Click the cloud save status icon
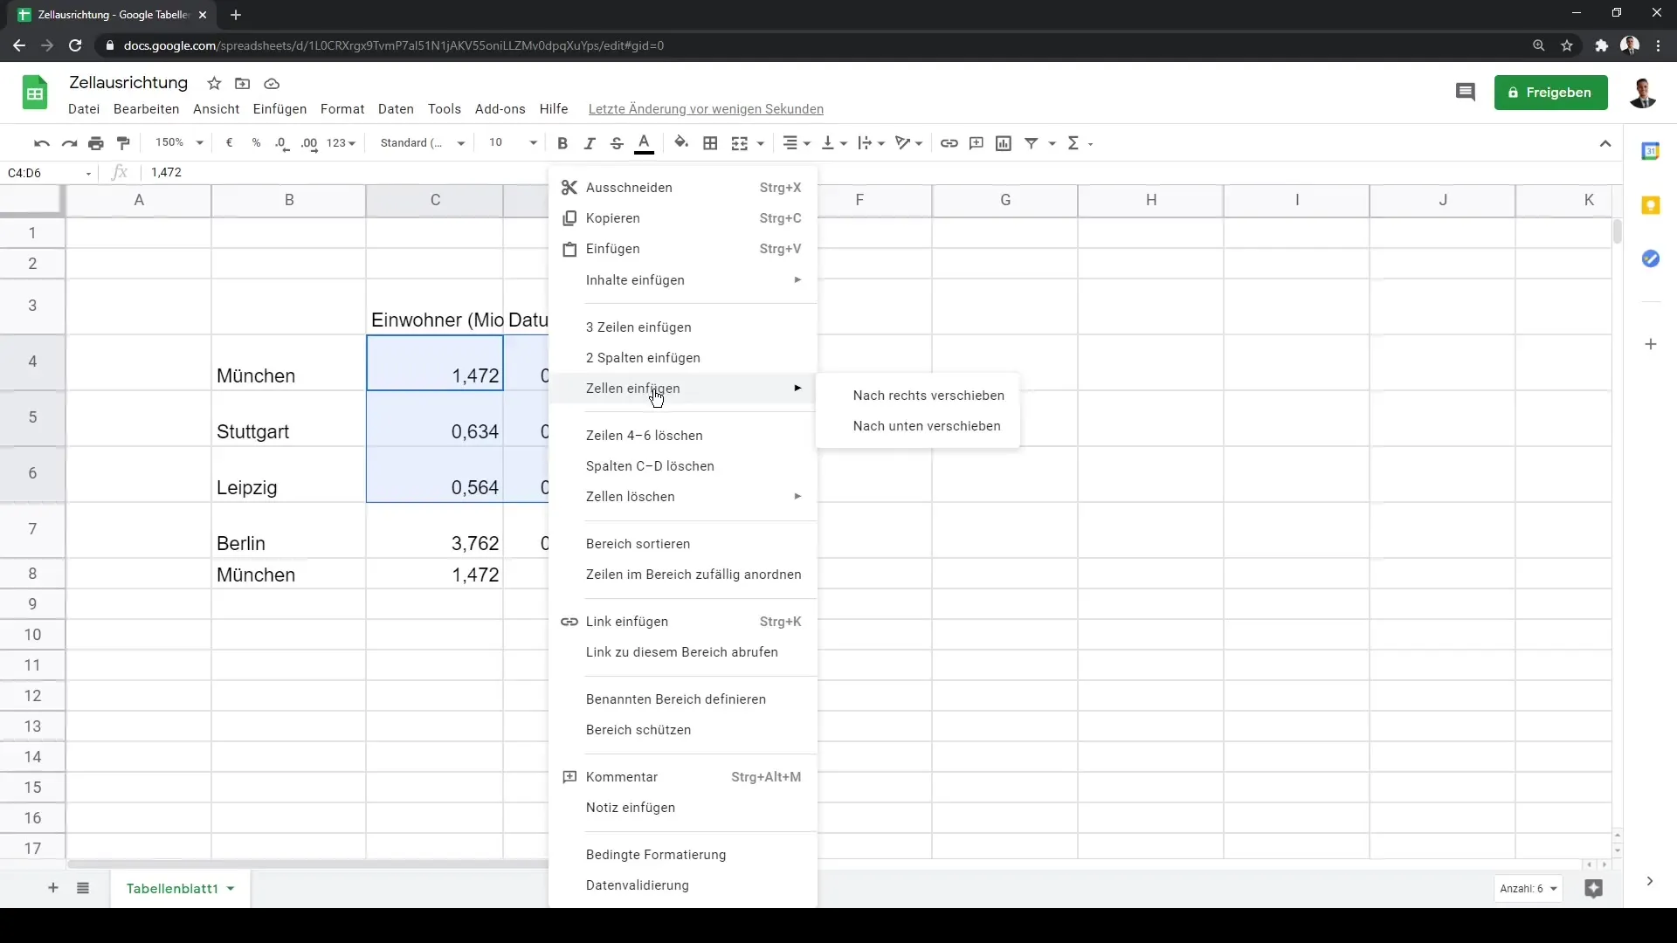The width and height of the screenshot is (1677, 943). pyautogui.click(x=272, y=84)
